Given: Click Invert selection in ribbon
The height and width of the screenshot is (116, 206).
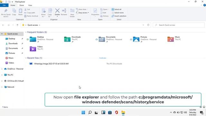Looking at the screenshot, I should click(119, 16).
